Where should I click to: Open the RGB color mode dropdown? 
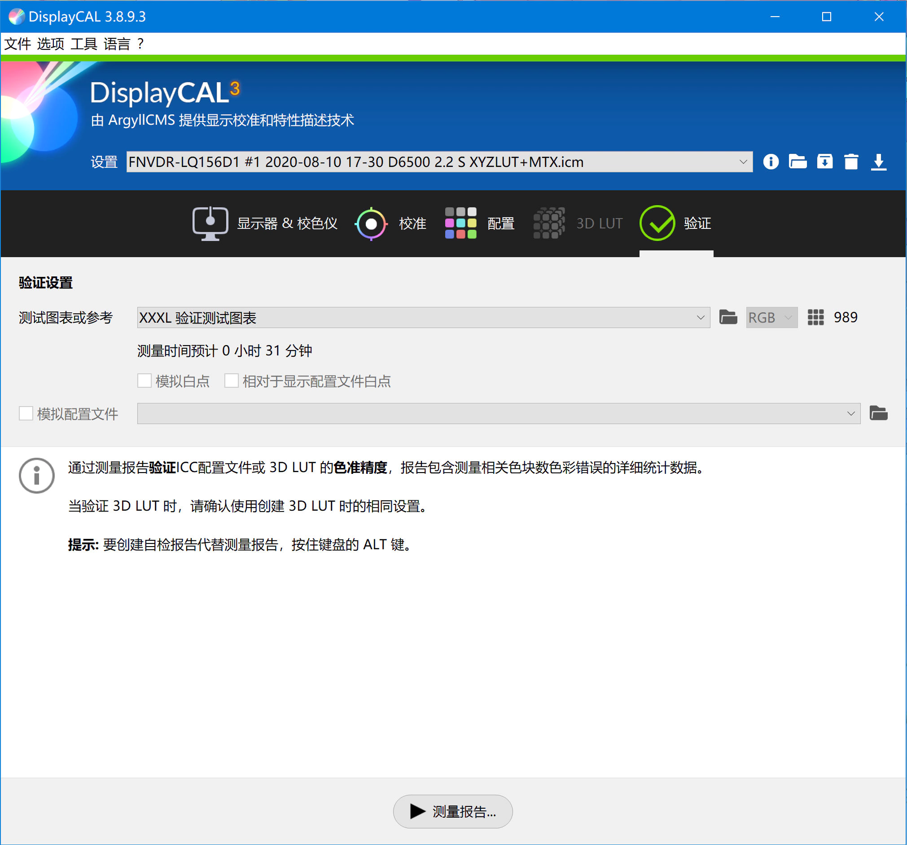click(x=771, y=318)
